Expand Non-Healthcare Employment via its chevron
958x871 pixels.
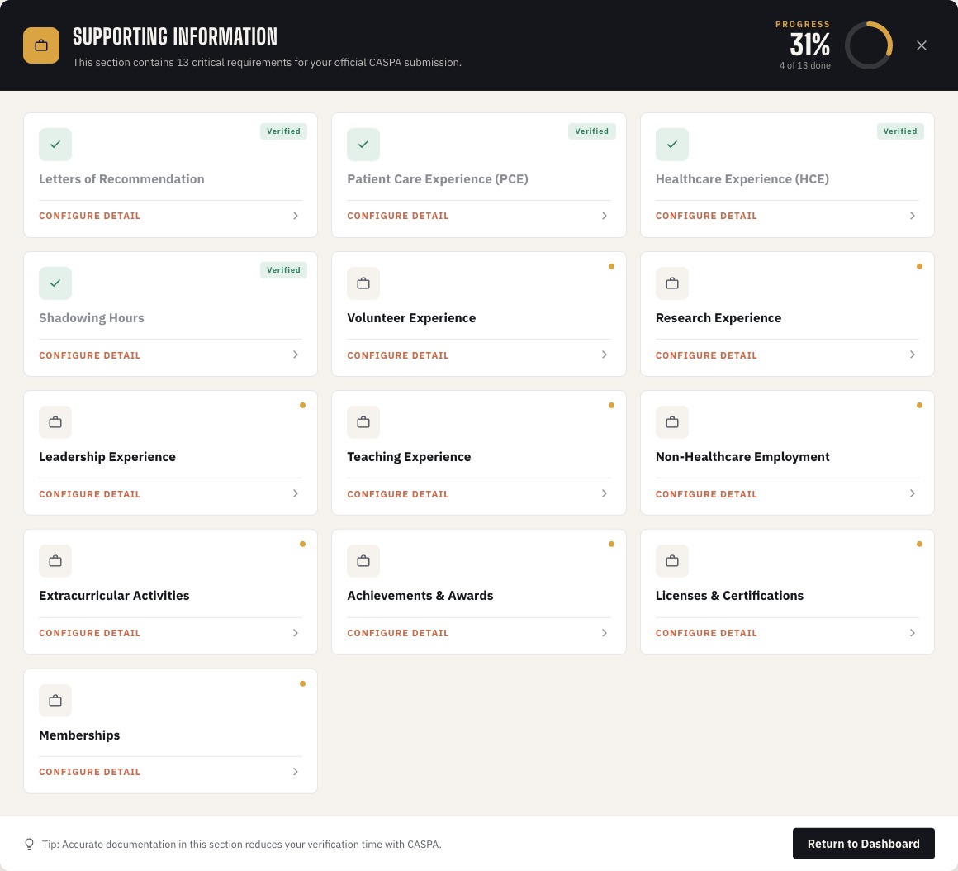[913, 493]
